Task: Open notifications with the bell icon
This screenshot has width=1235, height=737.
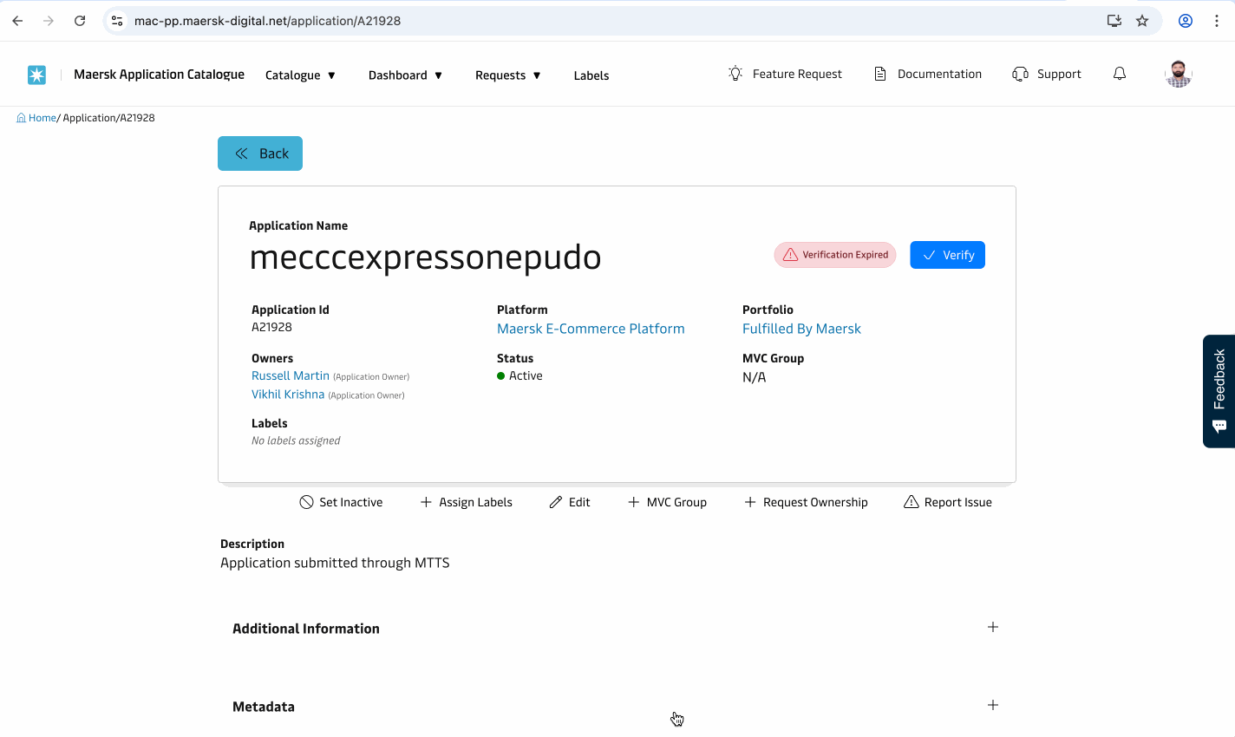Action: tap(1119, 74)
